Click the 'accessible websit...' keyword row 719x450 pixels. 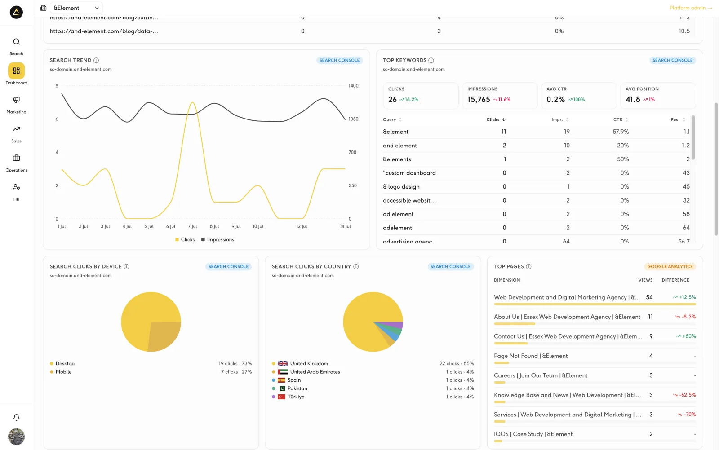[x=536, y=200]
